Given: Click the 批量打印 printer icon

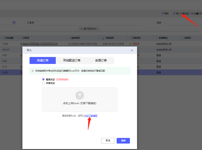Looking at the screenshot, I should point(192,14).
